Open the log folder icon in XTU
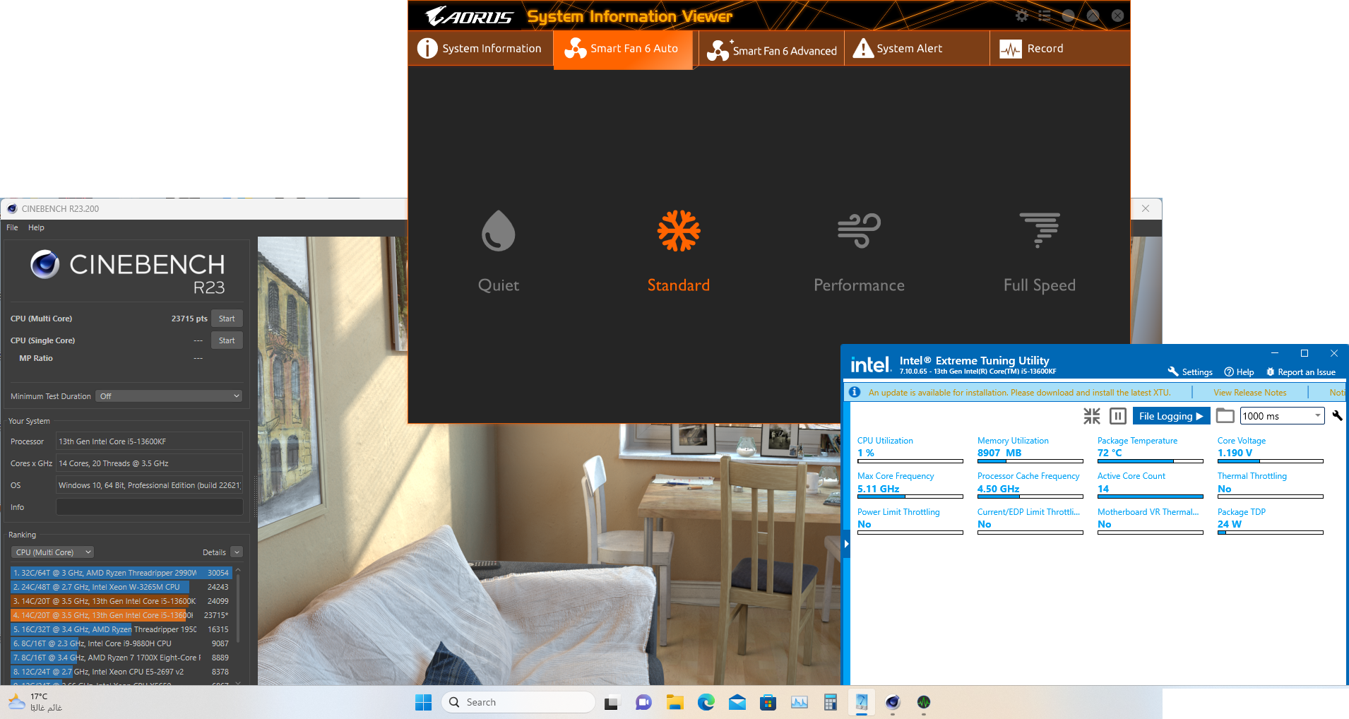This screenshot has height=719, width=1349. click(1225, 416)
